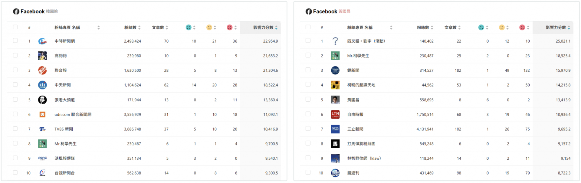Tick the checkbox for 中時新聞網 row
Screen dimensions: 581x183
15,41
